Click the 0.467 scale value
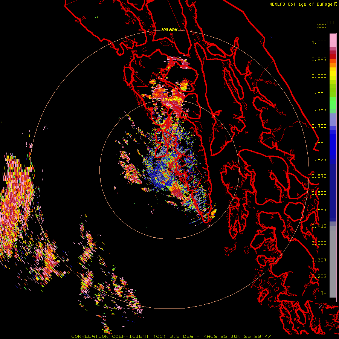Image resolution: width=339 pixels, height=339 pixels. pyautogui.click(x=319, y=210)
